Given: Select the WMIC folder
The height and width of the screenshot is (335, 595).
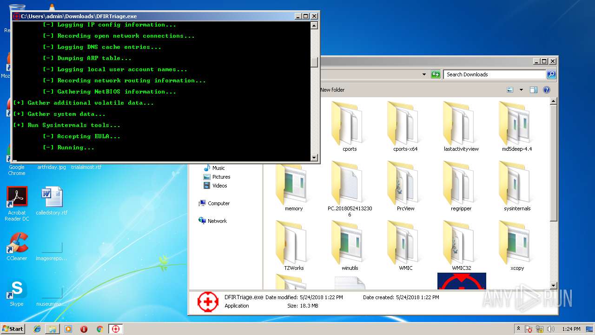Looking at the screenshot, I should tap(405, 246).
